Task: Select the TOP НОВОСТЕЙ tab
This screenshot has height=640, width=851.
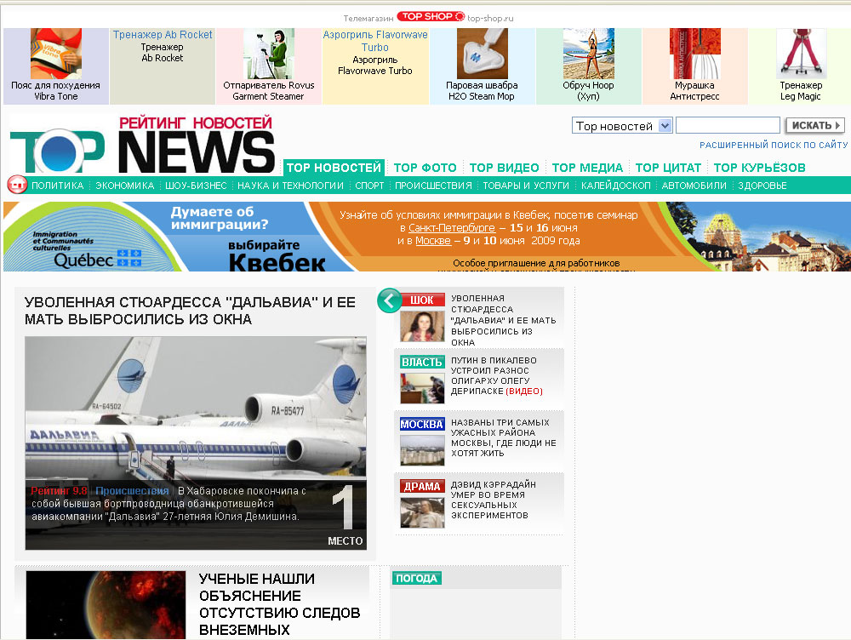Action: (x=334, y=168)
